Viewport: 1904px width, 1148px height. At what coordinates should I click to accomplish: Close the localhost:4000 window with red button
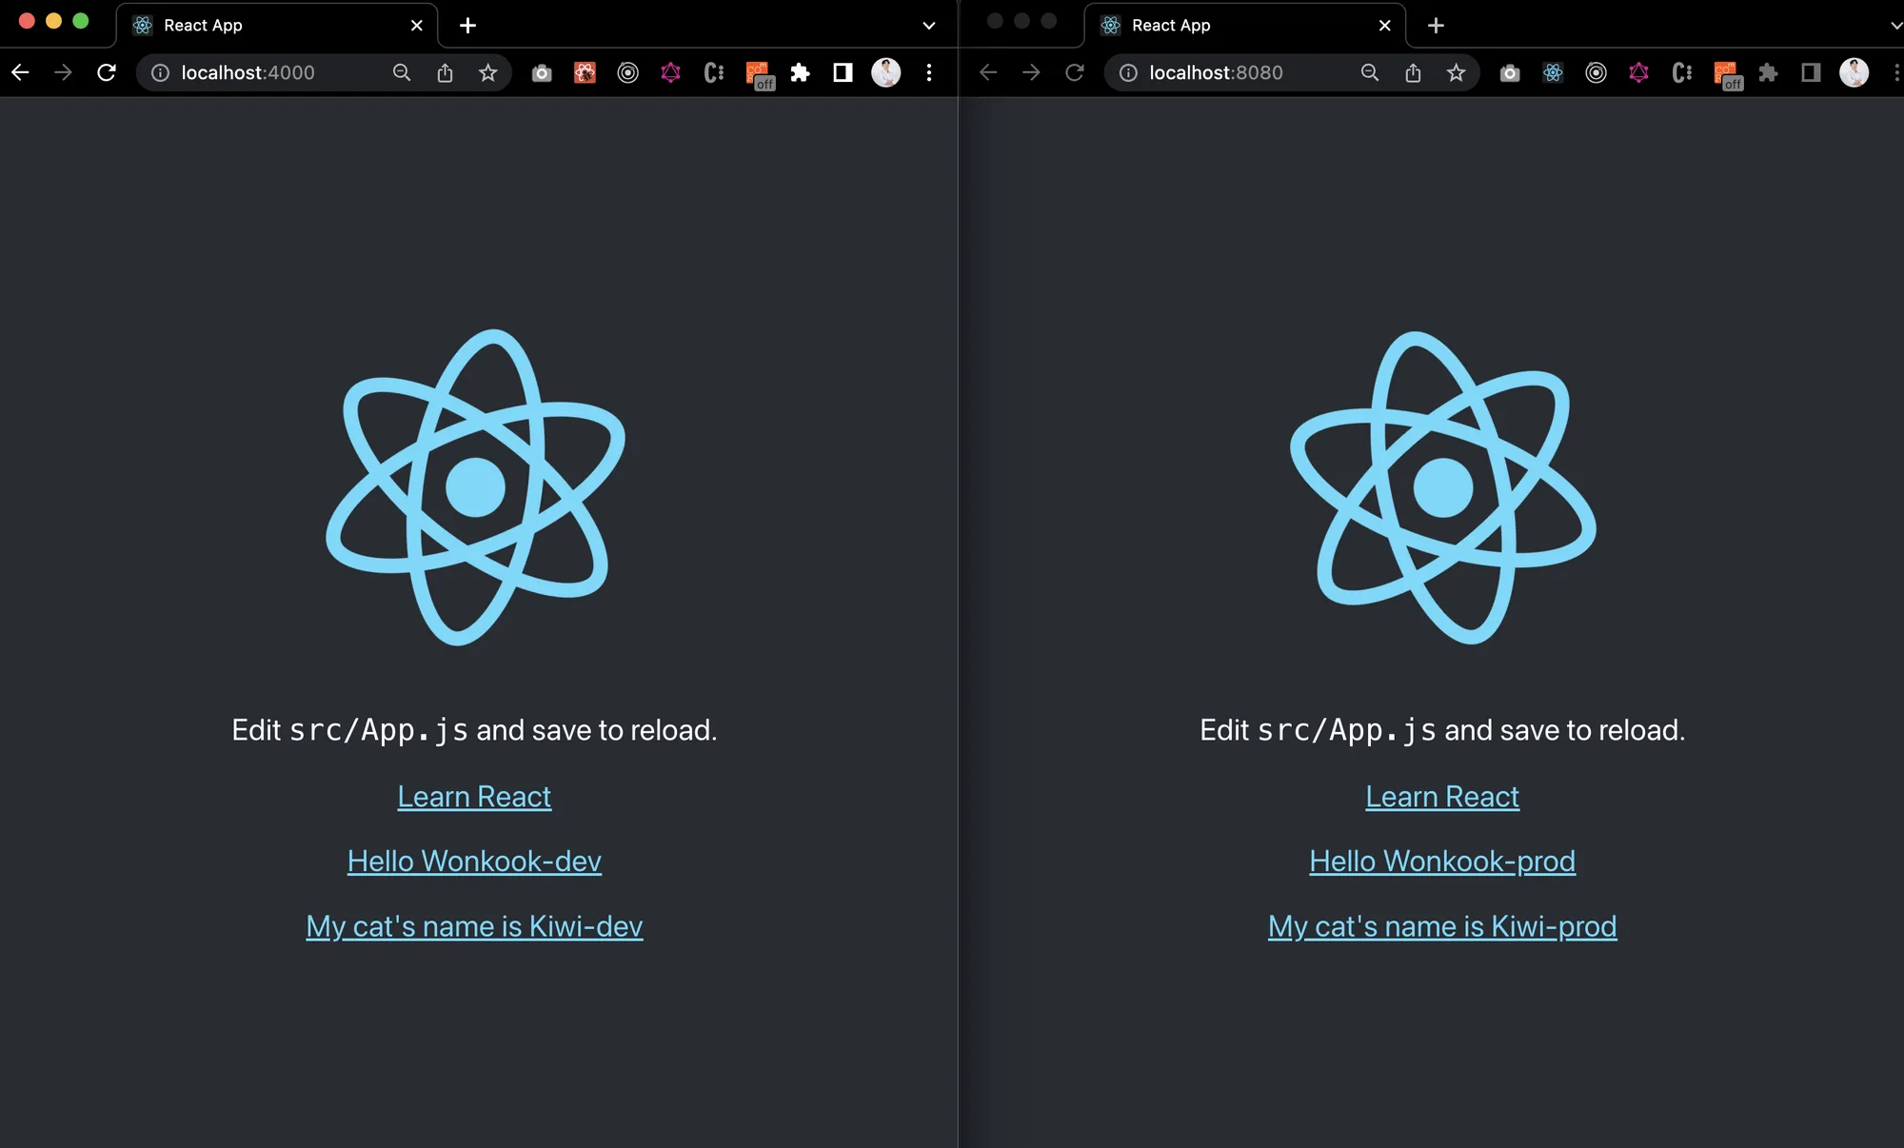pyautogui.click(x=27, y=21)
